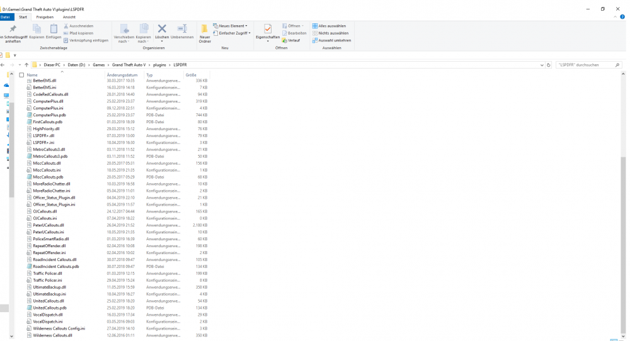
Task: Click the Dieser PC breadcrumb
Action: (52, 65)
